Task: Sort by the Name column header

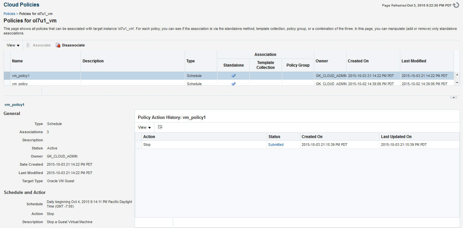Action: coord(46,61)
